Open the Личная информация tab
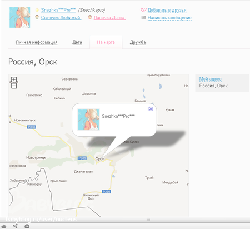 pyautogui.click(x=37, y=42)
